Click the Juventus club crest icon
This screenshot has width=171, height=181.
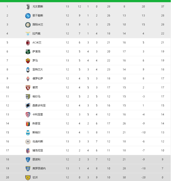click(28, 7)
